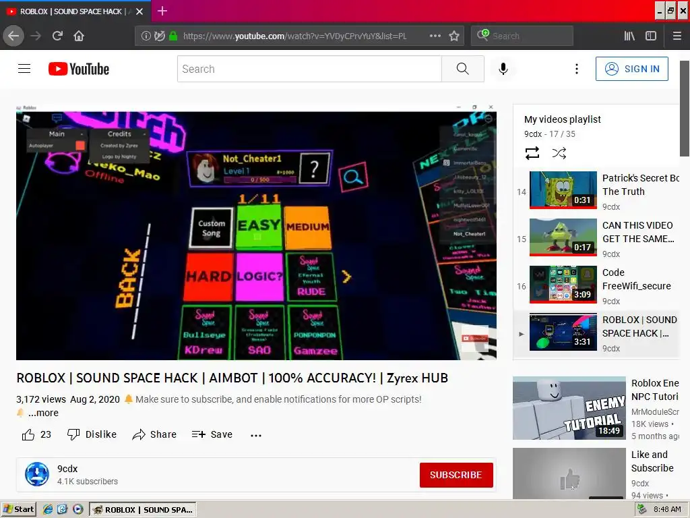Expand the description with ...more
This screenshot has height=518, width=690.
coord(43,413)
